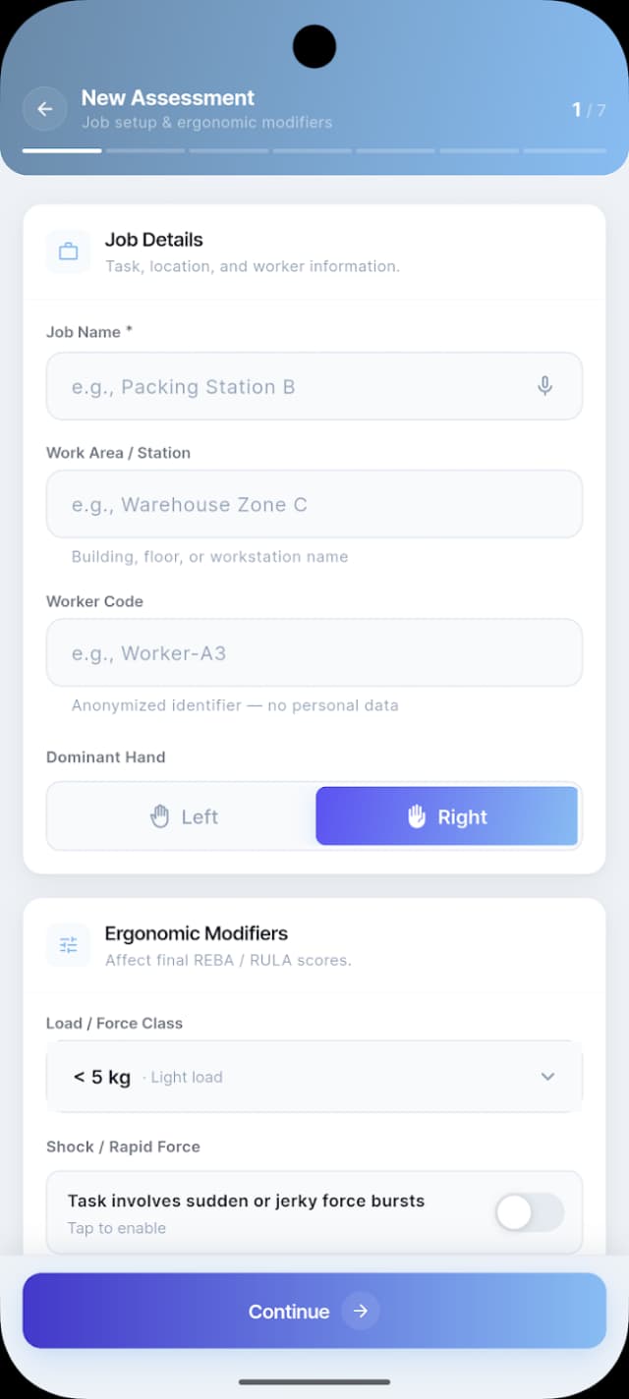Viewport: 629px width, 1399px height.
Task: Click the hand icon on the Left option
Action: click(x=160, y=815)
